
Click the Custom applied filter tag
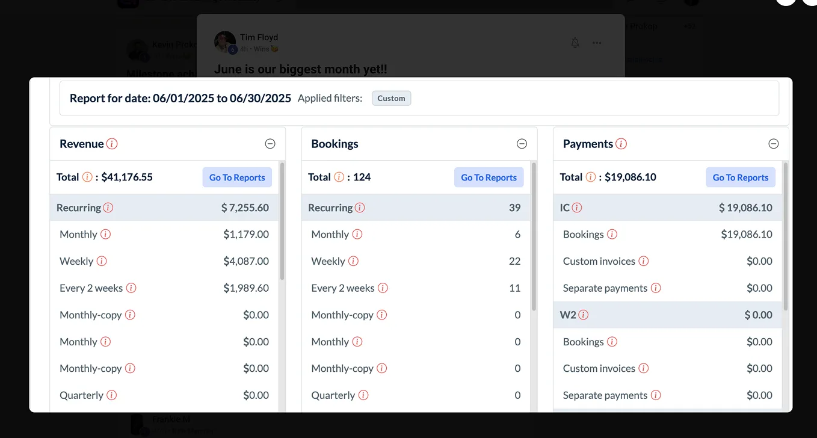point(391,98)
